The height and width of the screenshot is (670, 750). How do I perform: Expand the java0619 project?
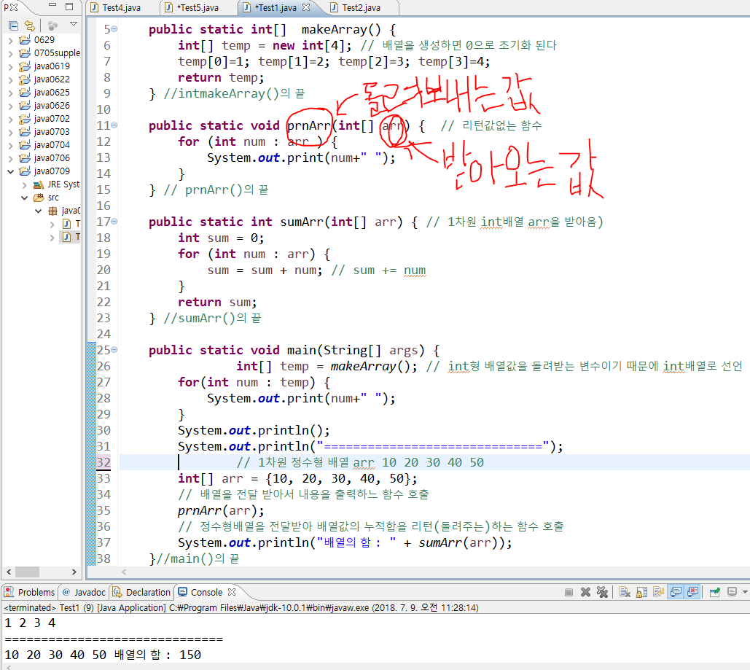pos(10,66)
